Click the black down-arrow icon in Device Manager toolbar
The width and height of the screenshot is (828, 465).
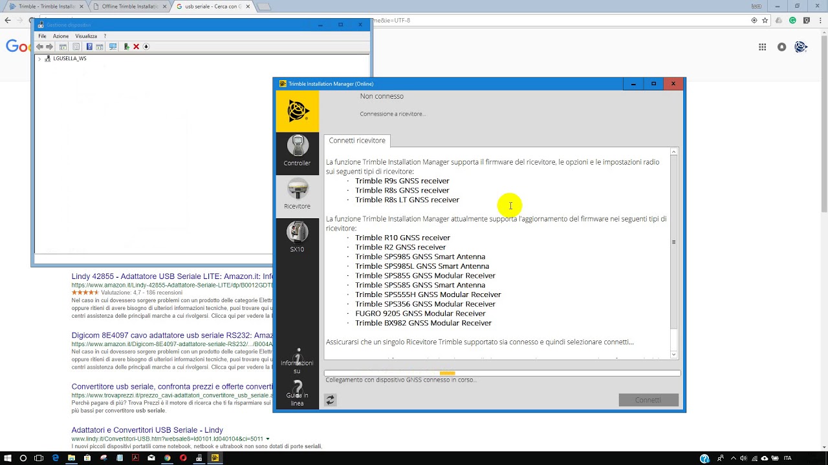tap(146, 46)
